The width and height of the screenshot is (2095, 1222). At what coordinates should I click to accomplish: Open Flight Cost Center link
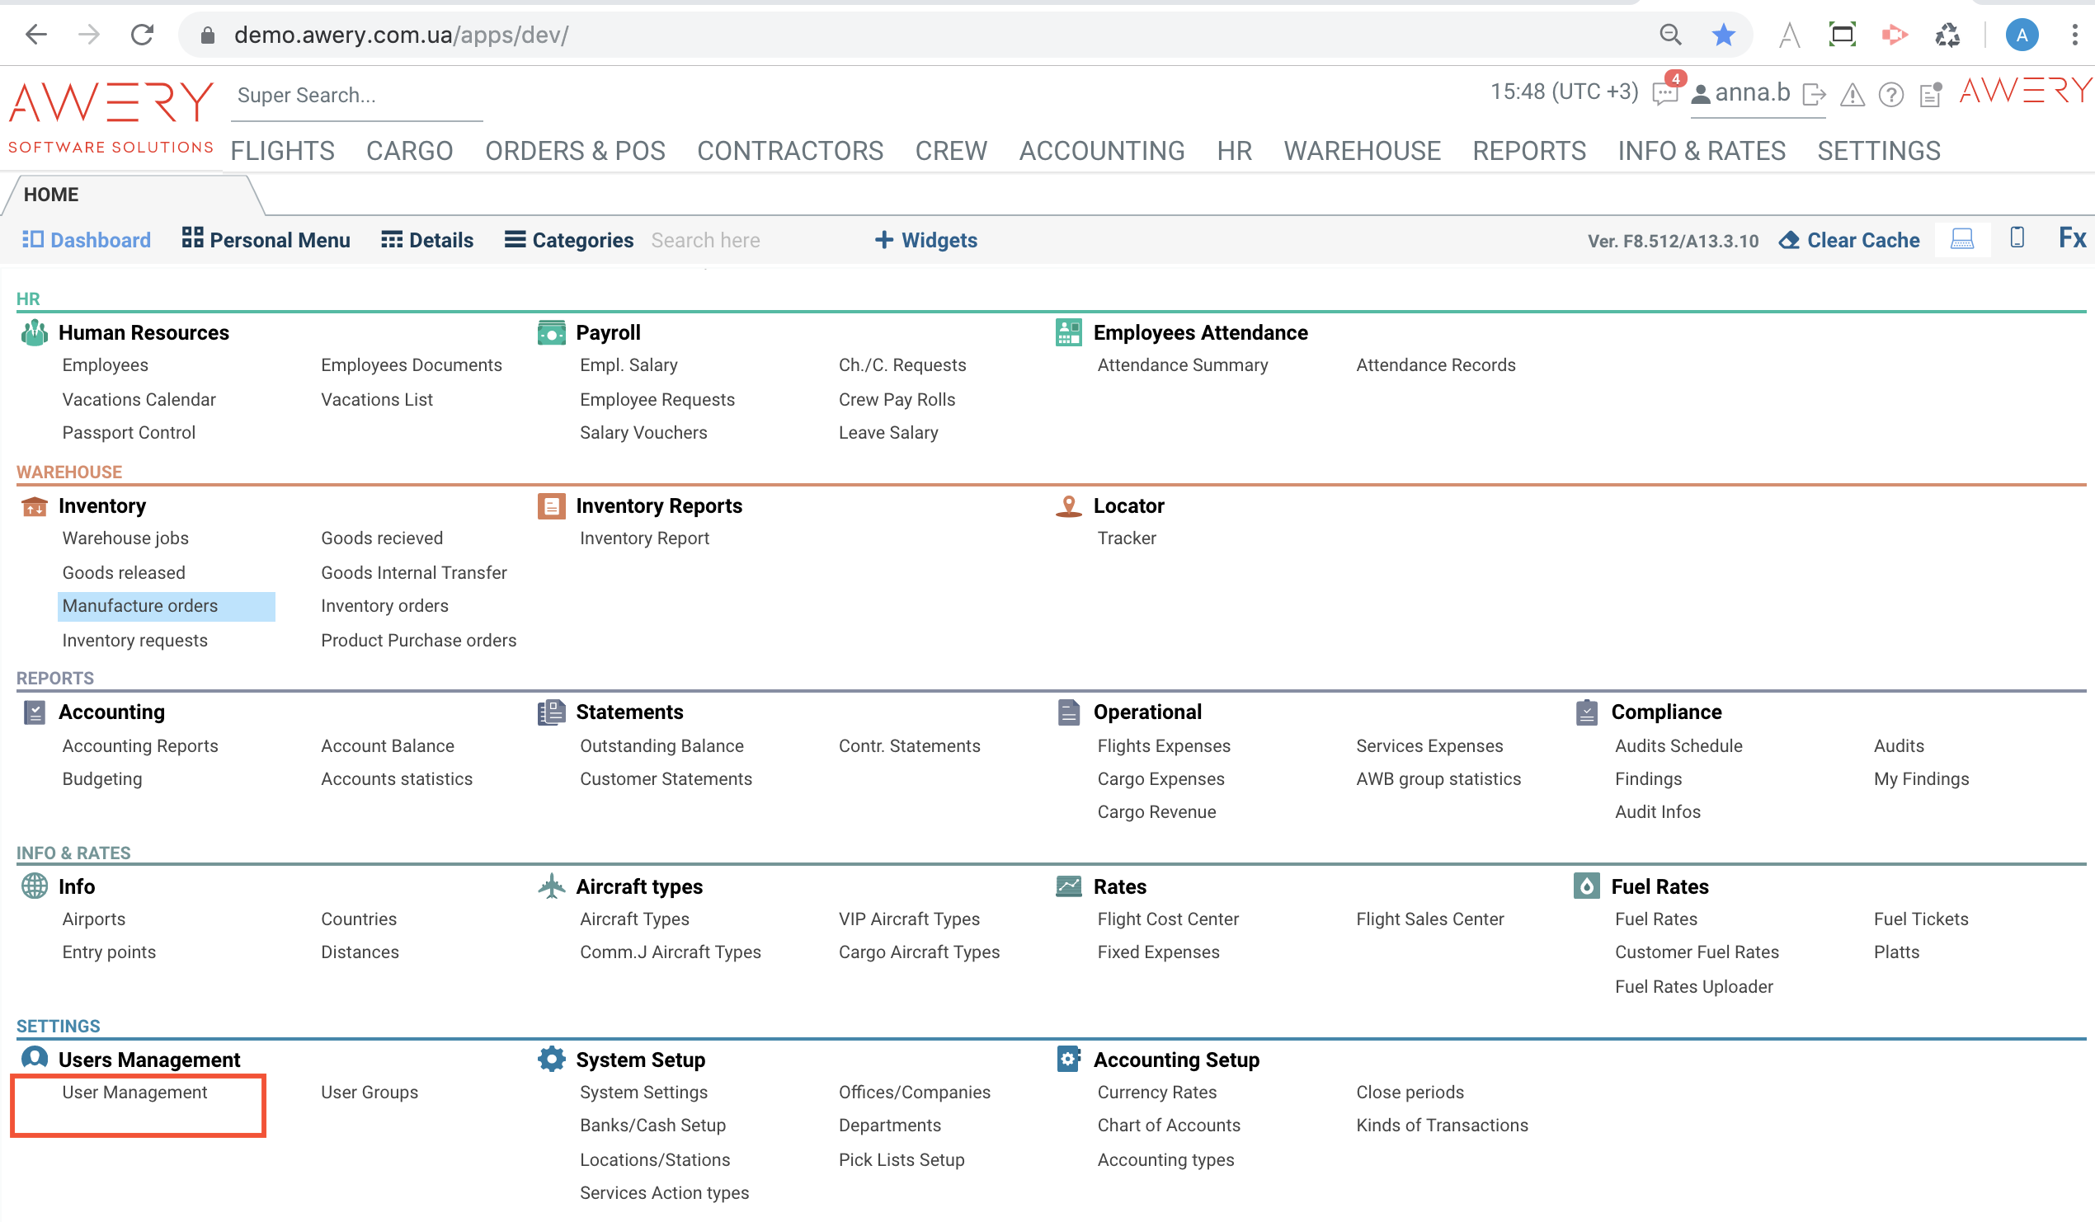point(1167,919)
